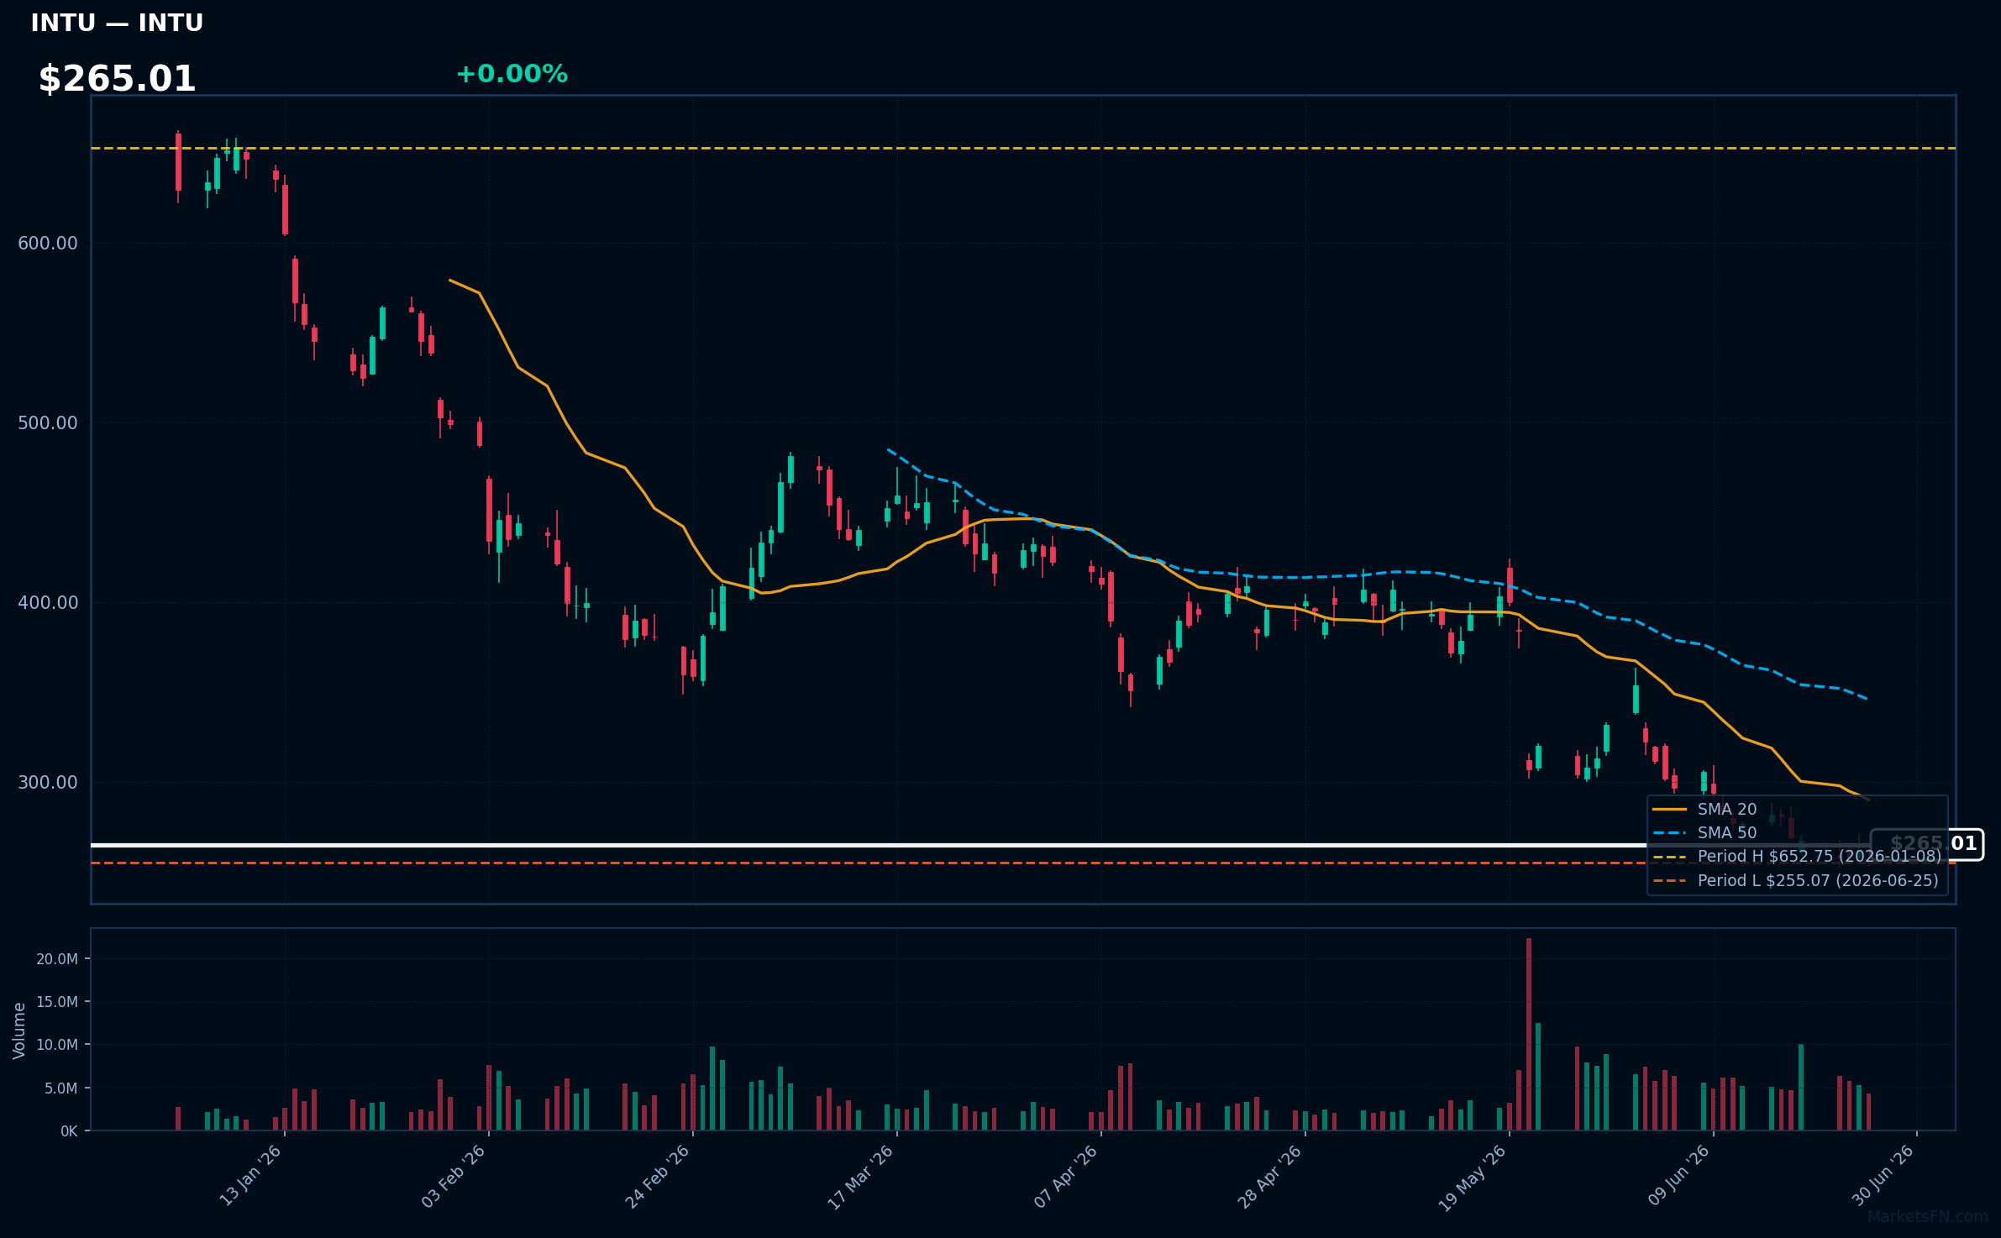Click the 0K volume axis label
This screenshot has width=2001, height=1238.
[69, 1131]
